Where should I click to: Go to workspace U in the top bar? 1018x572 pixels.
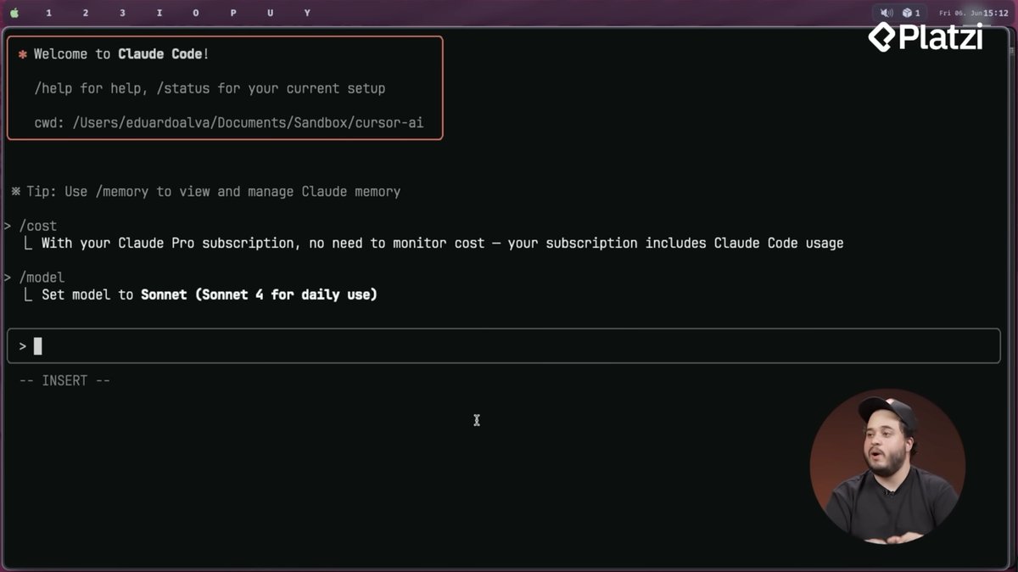click(270, 13)
